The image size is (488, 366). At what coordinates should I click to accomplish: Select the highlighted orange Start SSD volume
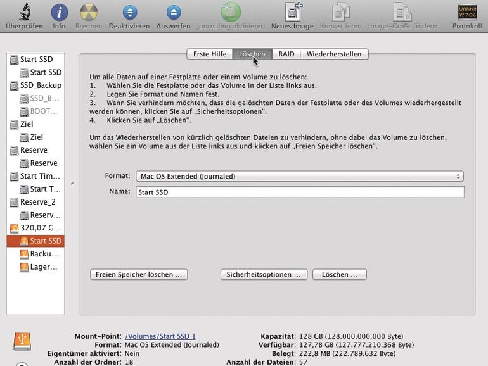35,241
